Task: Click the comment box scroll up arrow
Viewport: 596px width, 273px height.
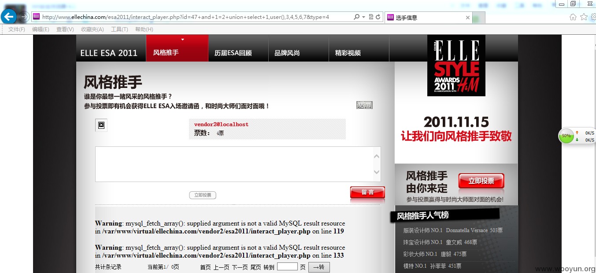Action: point(377,156)
